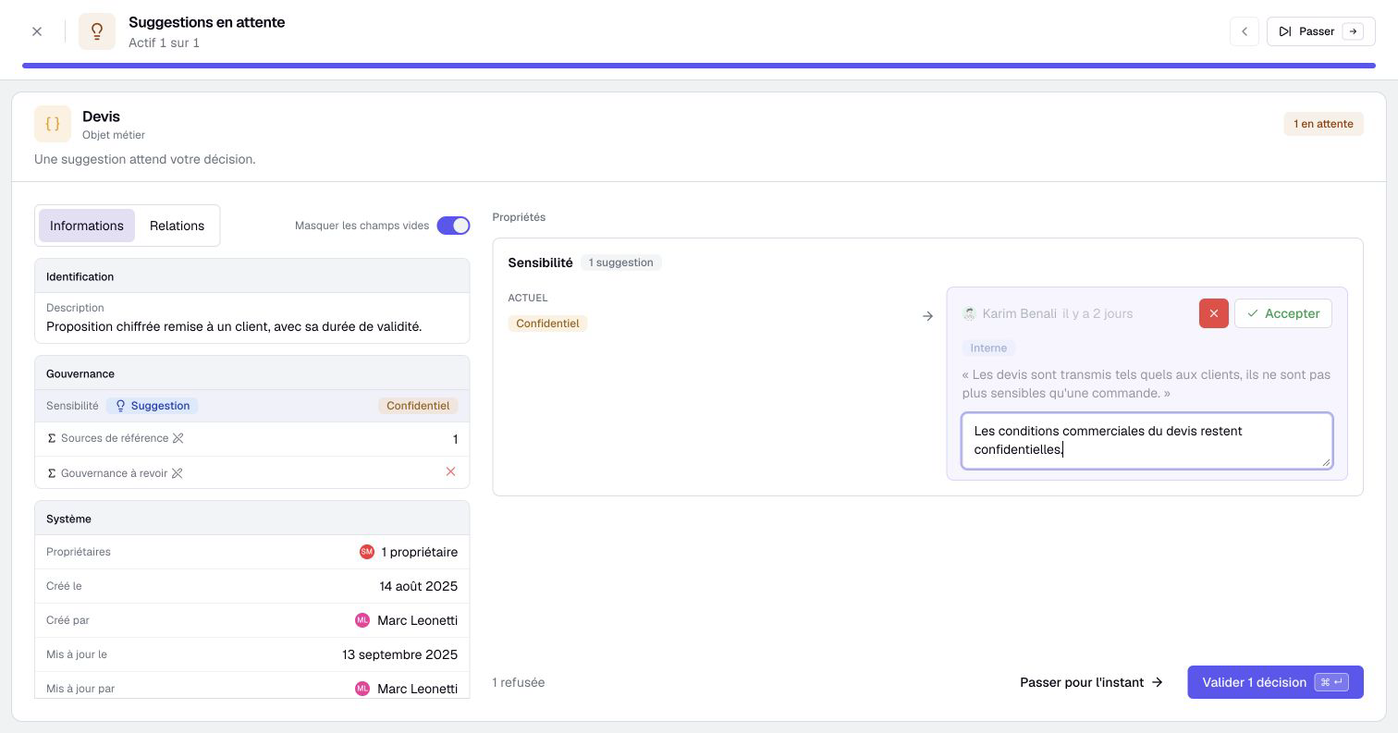The image size is (1398, 733).
Task: Click the current Confidentiel value under ACTUEL
Action: pos(547,324)
